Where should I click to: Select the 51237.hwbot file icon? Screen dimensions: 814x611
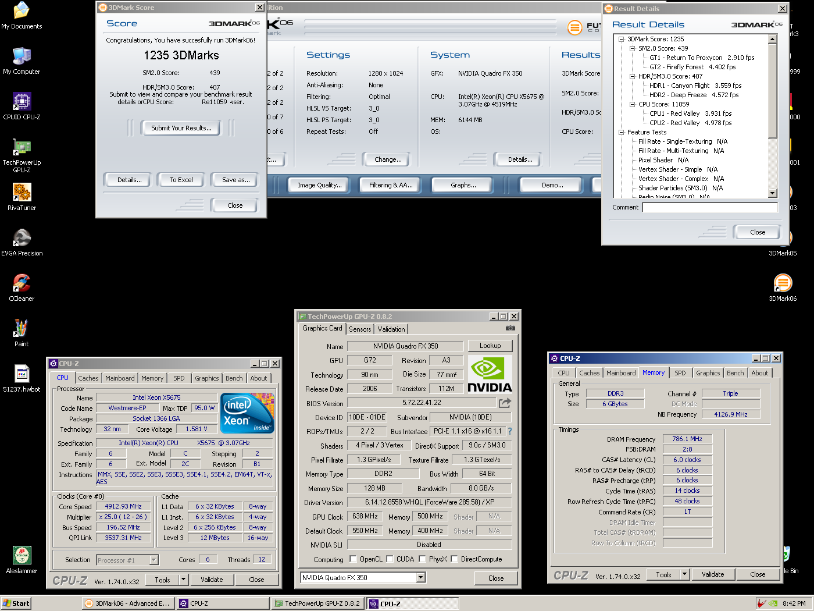[x=22, y=379]
